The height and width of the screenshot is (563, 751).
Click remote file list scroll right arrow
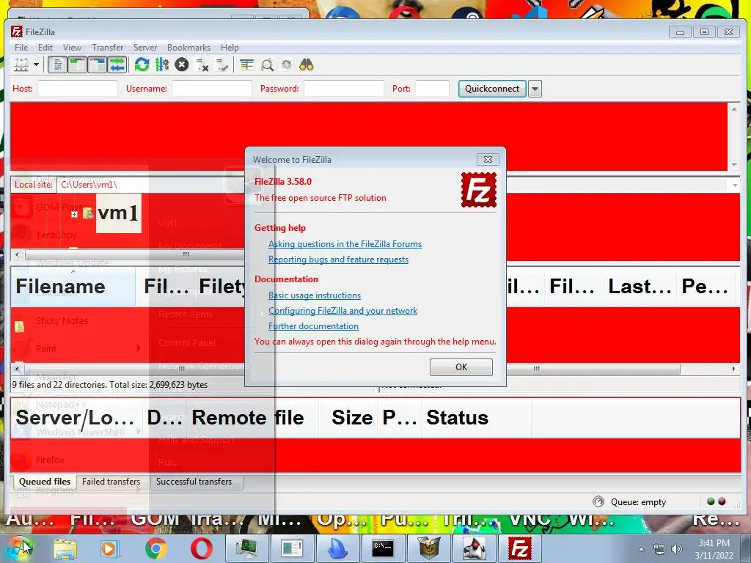tap(733, 369)
